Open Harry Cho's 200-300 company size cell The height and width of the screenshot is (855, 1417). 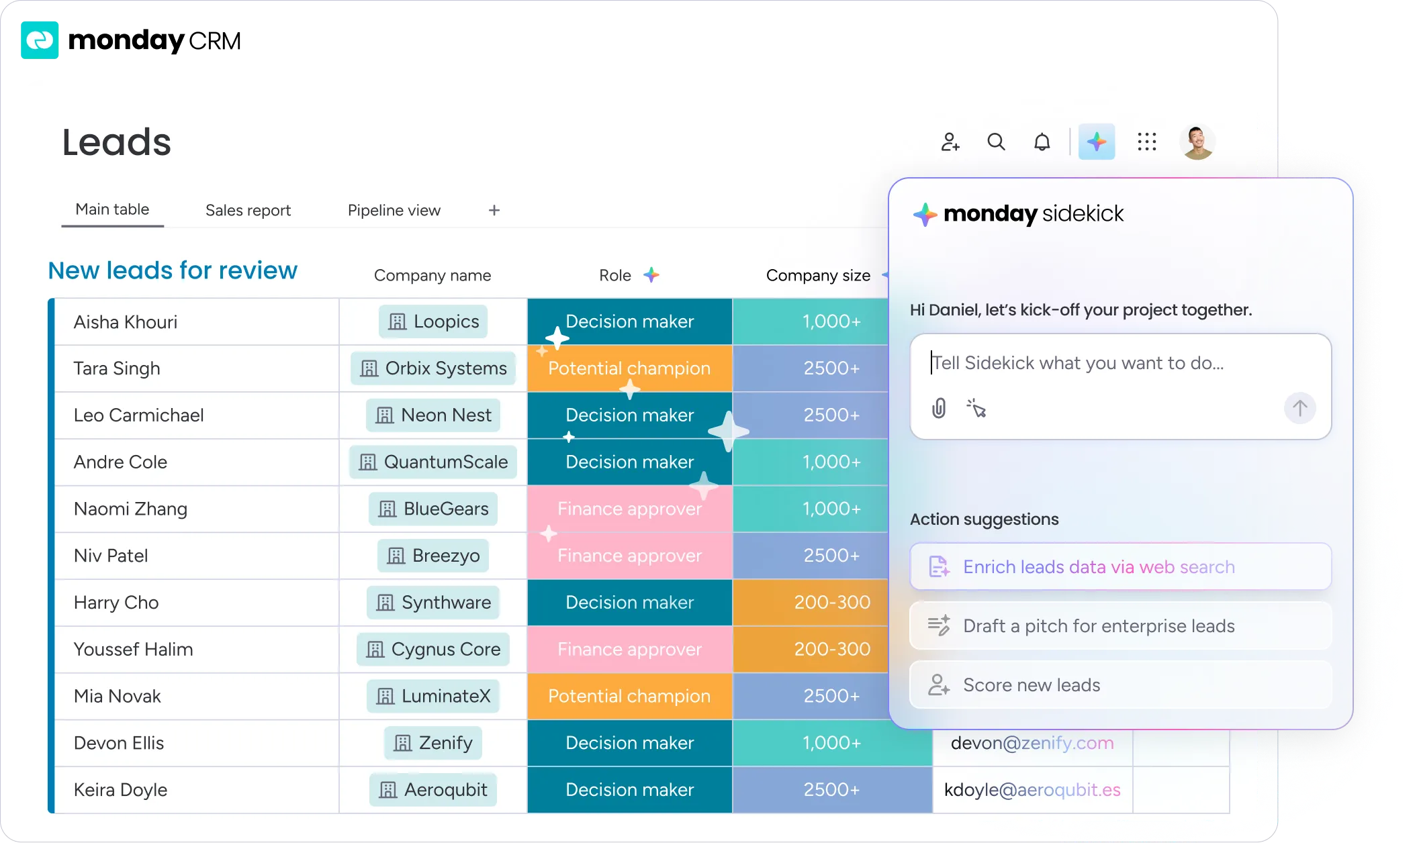coord(831,603)
